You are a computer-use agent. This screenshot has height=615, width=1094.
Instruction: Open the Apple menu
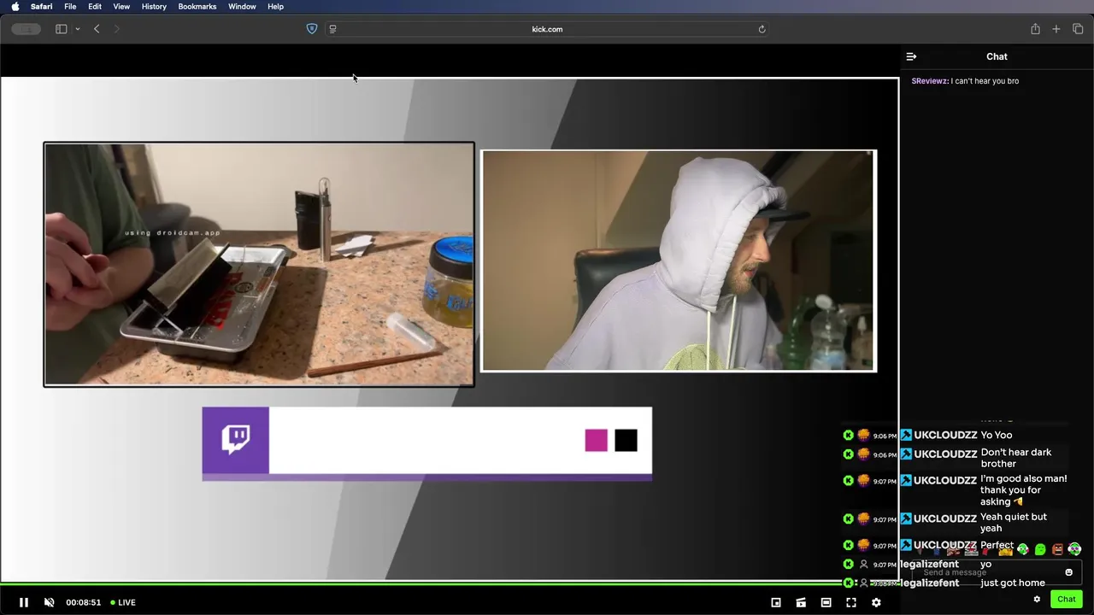(15, 6)
